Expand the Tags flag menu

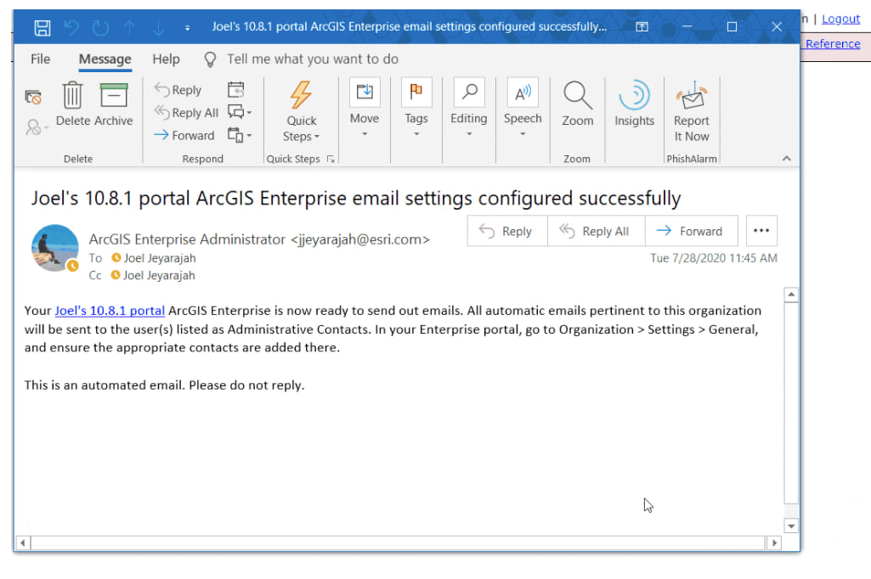(x=416, y=109)
